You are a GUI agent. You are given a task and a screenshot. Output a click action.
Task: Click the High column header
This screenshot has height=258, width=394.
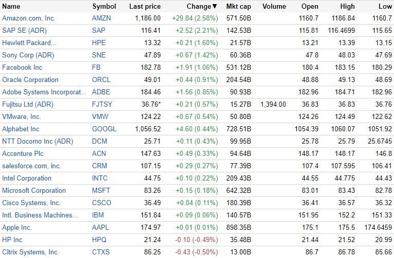pyautogui.click(x=347, y=6)
